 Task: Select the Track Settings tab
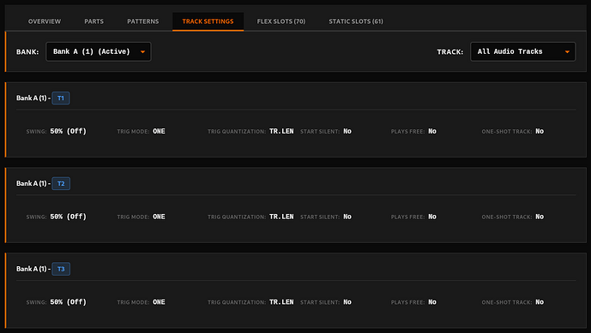(x=208, y=21)
